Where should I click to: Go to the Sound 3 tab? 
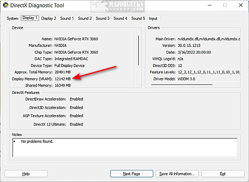103,18
